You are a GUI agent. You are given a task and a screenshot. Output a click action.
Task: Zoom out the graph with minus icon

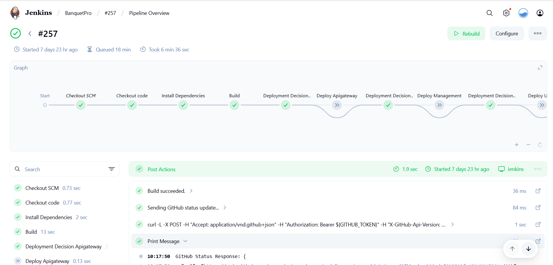(528, 145)
